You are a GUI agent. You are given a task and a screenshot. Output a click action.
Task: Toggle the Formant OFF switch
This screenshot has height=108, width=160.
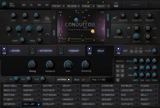tap(61, 51)
